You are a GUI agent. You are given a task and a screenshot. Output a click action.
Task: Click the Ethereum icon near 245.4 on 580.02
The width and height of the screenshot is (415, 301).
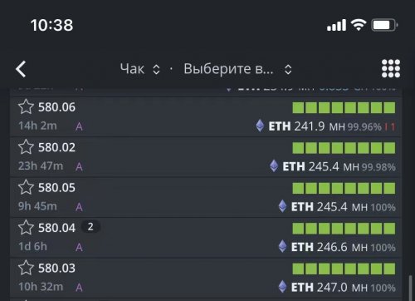pyautogui.click(x=274, y=166)
